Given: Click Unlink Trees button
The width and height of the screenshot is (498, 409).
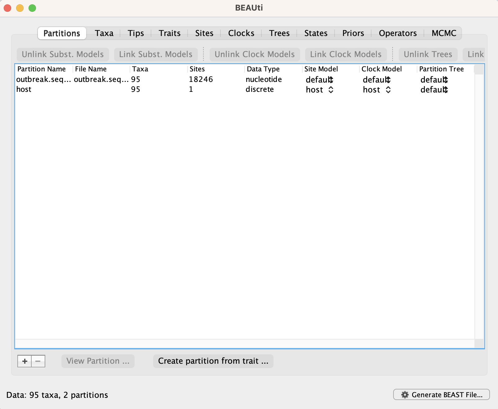Looking at the screenshot, I should coord(428,54).
